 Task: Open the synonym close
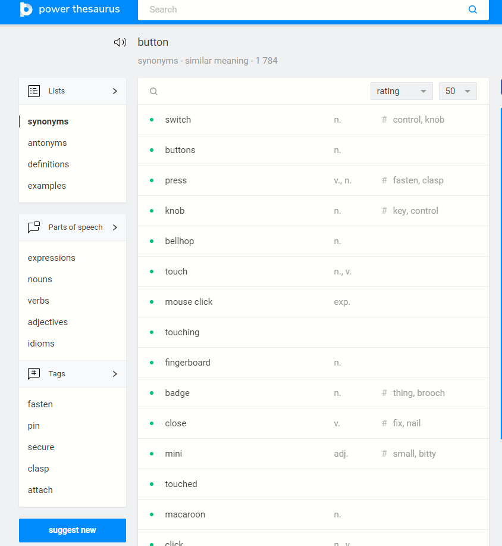click(175, 423)
